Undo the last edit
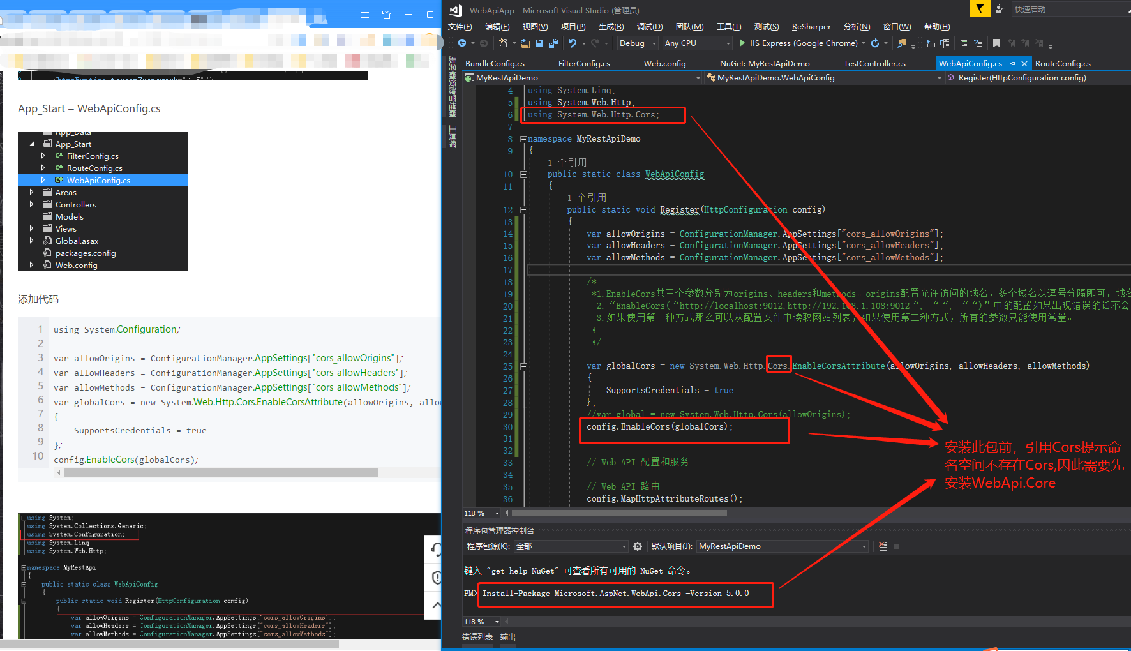The height and width of the screenshot is (651, 1131). pyautogui.click(x=573, y=43)
